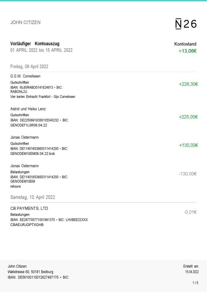Click the +130,00€ amount

[188, 145]
